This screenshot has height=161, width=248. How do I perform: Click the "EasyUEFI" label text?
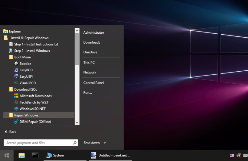tap(26, 76)
